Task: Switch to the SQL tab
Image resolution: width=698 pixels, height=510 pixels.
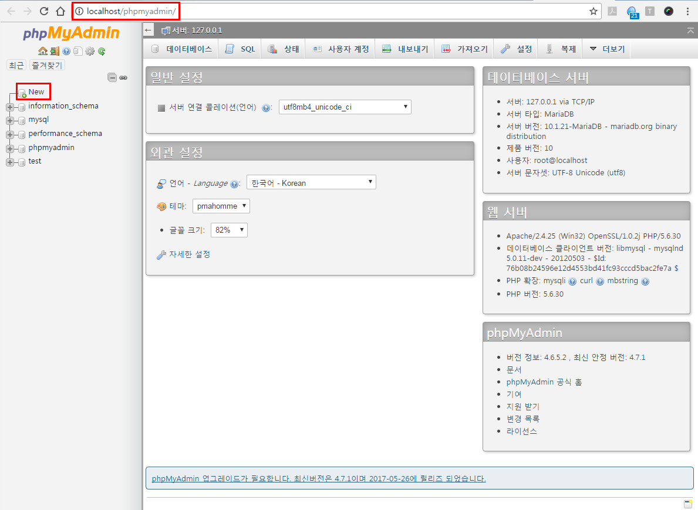Action: (240, 49)
